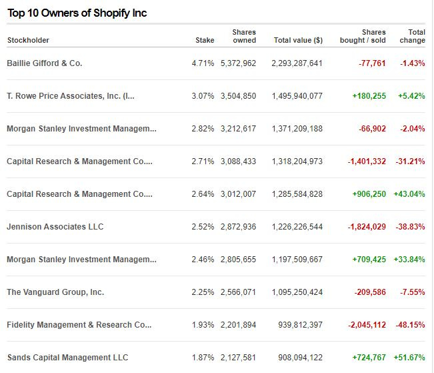This screenshot has width=434, height=373.
Task: Click the 2.52% stake value
Action: [x=203, y=227]
